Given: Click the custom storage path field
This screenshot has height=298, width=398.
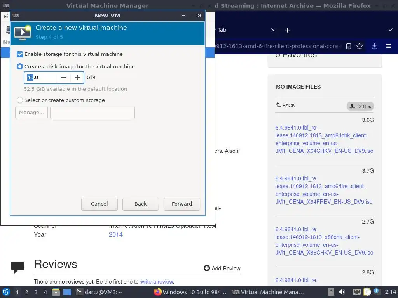Looking at the screenshot, I should (x=93, y=112).
